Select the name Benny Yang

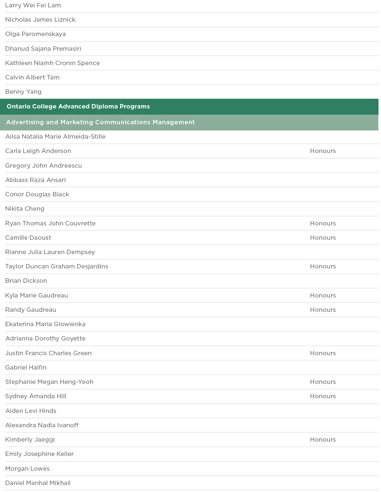[x=23, y=92]
